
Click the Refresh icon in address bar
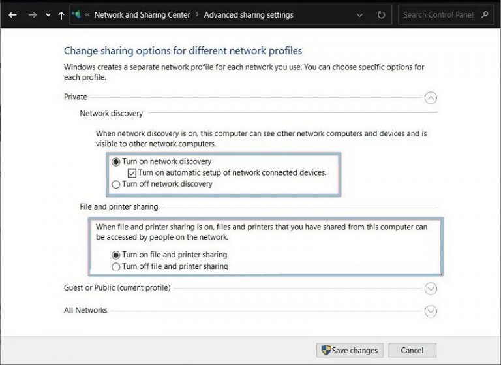click(381, 14)
